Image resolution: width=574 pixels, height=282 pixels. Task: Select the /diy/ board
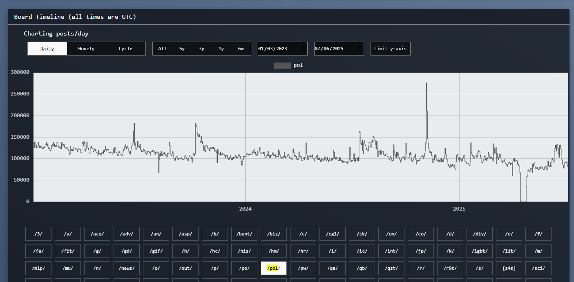pos(480,234)
